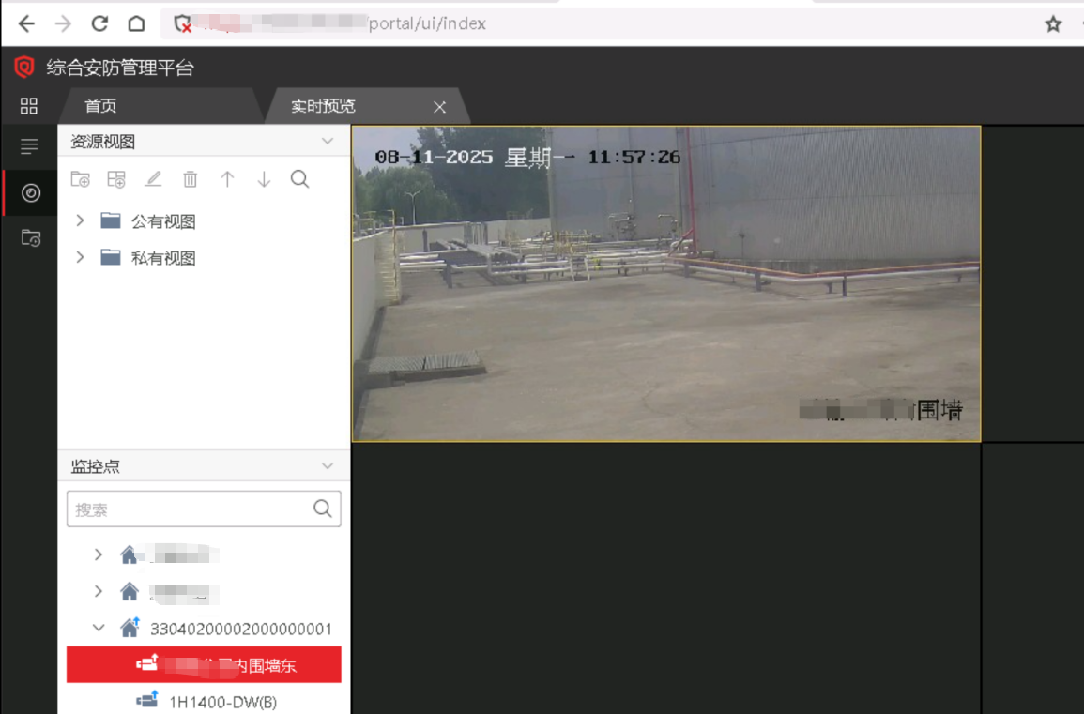The height and width of the screenshot is (714, 1084).
Task: Click the address bar URL field
Action: click(596, 24)
